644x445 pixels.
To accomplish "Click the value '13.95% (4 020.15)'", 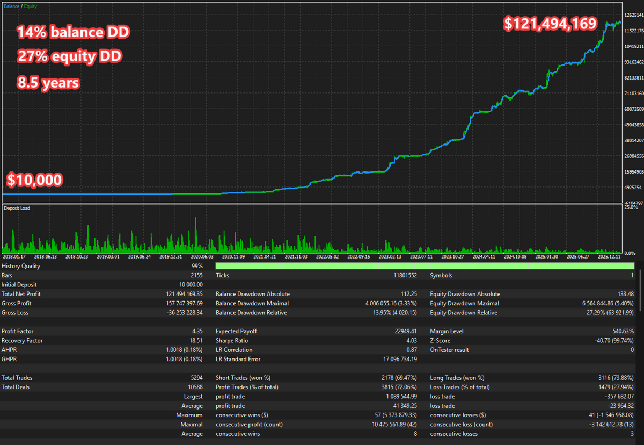I will click(x=394, y=313).
